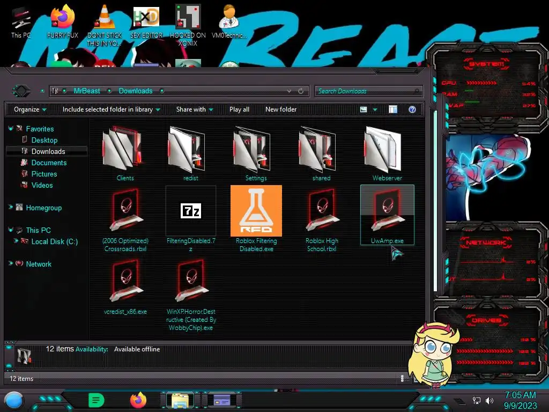Select FilteringDisabled.7z archive
549x412 pixels.
[190, 219]
